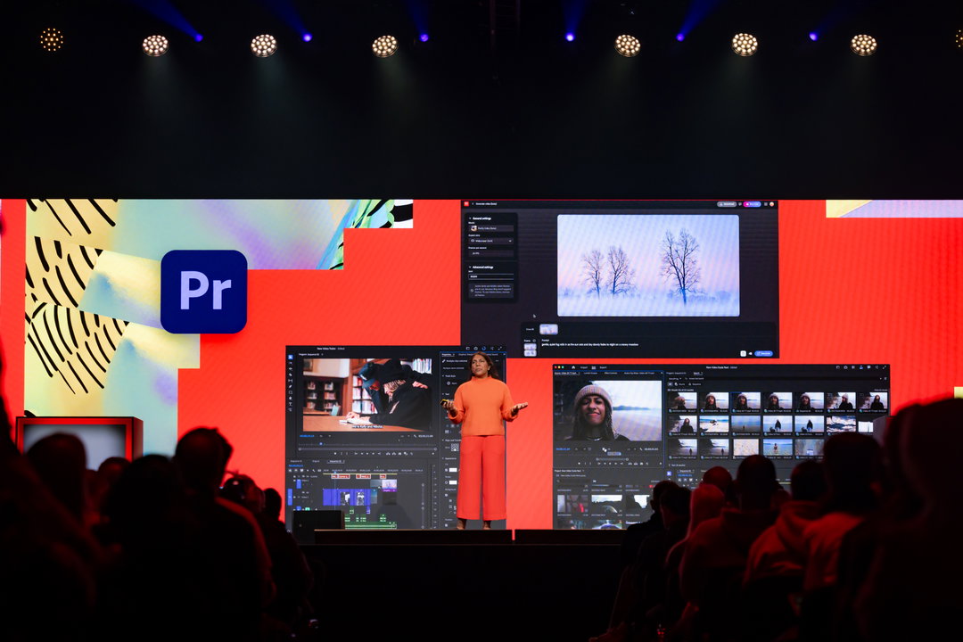Click the white Stroke color swatch under Appearance
Image resolution: width=963 pixels, height=642 pixels.
pyautogui.click(x=453, y=482)
